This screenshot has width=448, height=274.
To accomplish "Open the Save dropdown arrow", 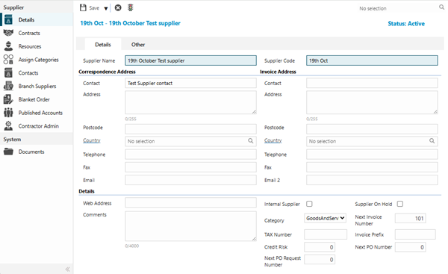I will pyautogui.click(x=106, y=8).
